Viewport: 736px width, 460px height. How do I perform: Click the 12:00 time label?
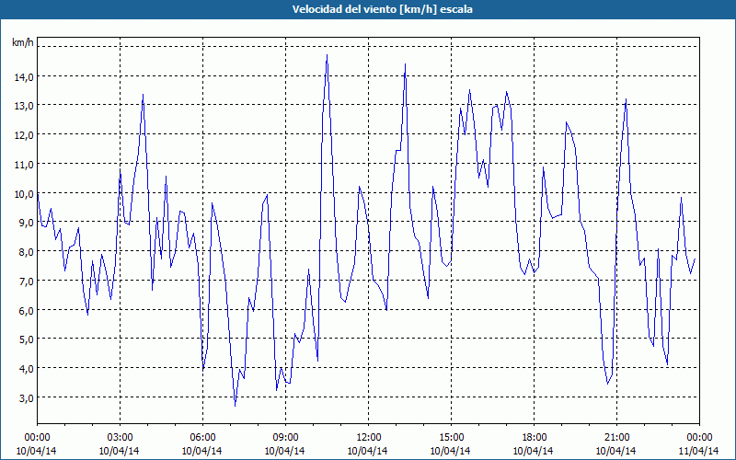tap(369, 438)
